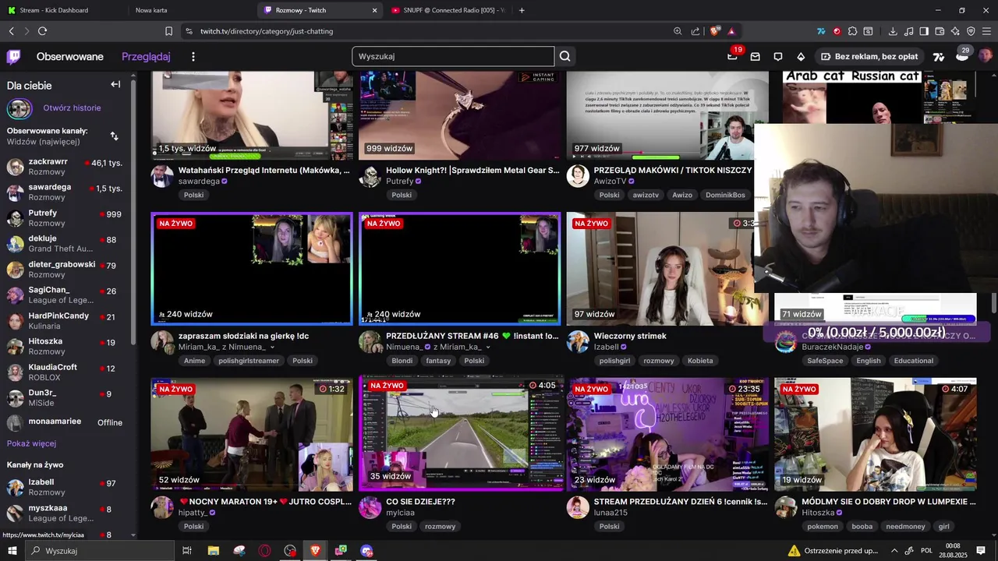Open the Brave Rewards triangle icon
Viewport: 998px width, 561px height.
tap(731, 31)
